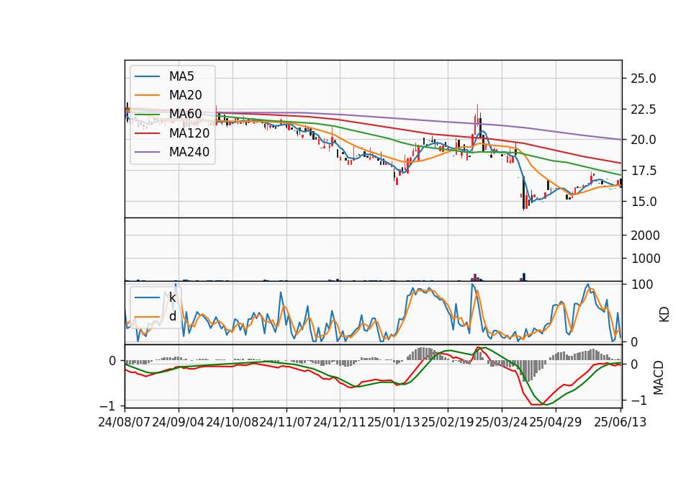Viewport: 691px width, 497px height.
Task: Click the k legend label in KD panel
Action: [x=172, y=297]
